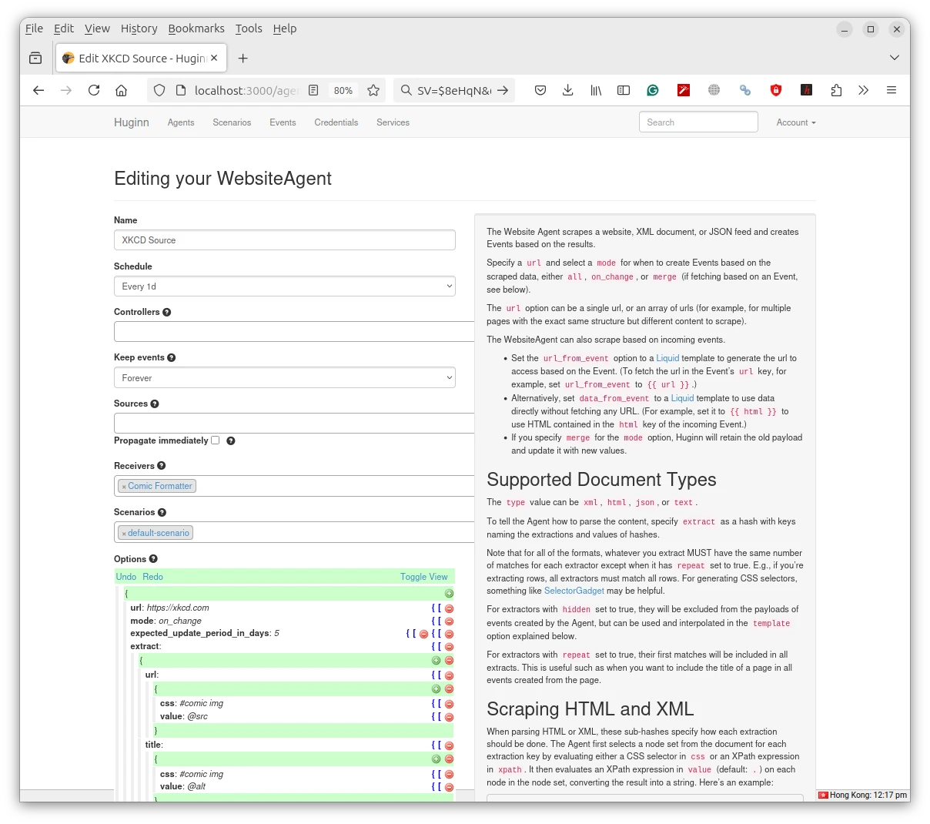Remove the top-level url option row
Screen dimensions: 930x824
pyautogui.click(x=449, y=608)
